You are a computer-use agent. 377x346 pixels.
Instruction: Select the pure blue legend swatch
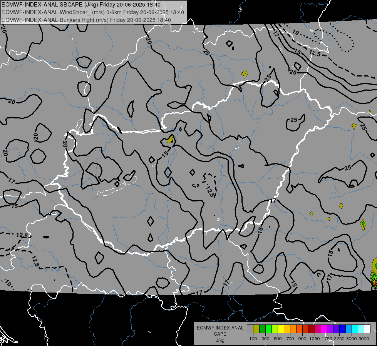(x=343, y=329)
